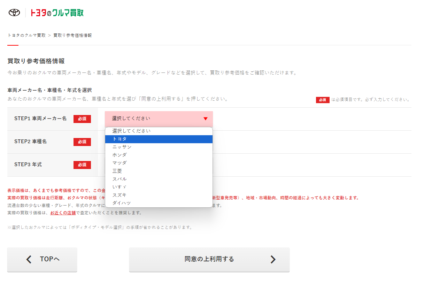Select いすゞ from the maker list
The image size is (424, 284).
(159, 187)
